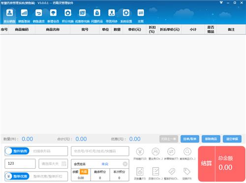Open 销售查询 sales query bar-chart icon

[x=24, y=13]
